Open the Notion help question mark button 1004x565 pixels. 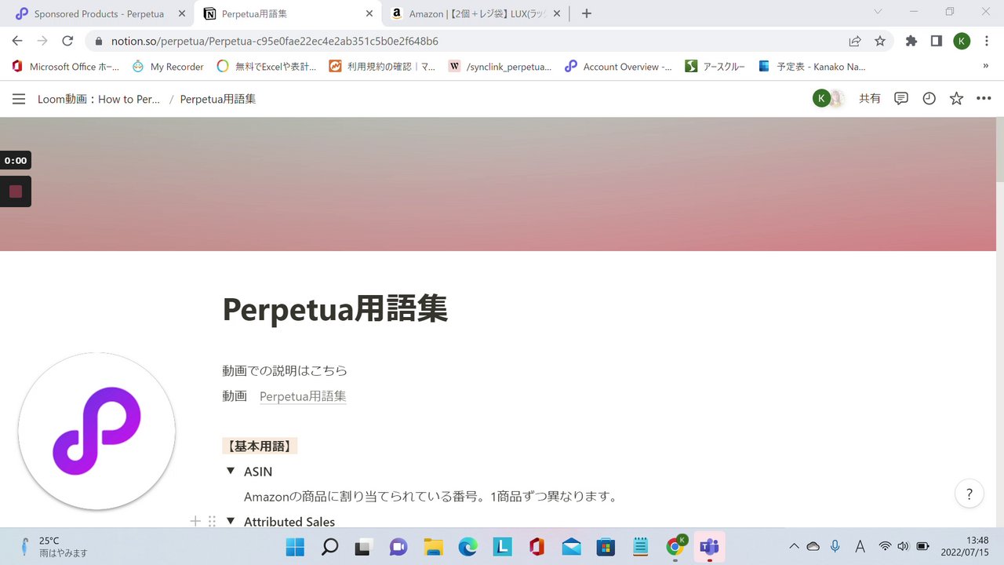[x=969, y=494]
